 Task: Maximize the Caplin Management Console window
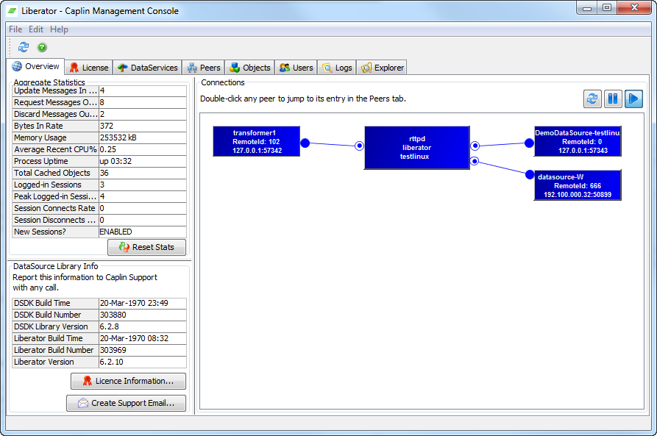(x=607, y=8)
